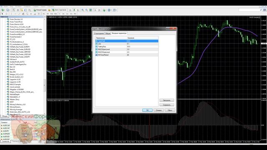Open the Общие tab in Expert dialog

coord(108,33)
